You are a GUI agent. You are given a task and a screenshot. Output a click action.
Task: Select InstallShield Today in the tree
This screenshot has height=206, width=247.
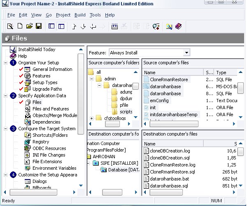[x=37, y=49]
